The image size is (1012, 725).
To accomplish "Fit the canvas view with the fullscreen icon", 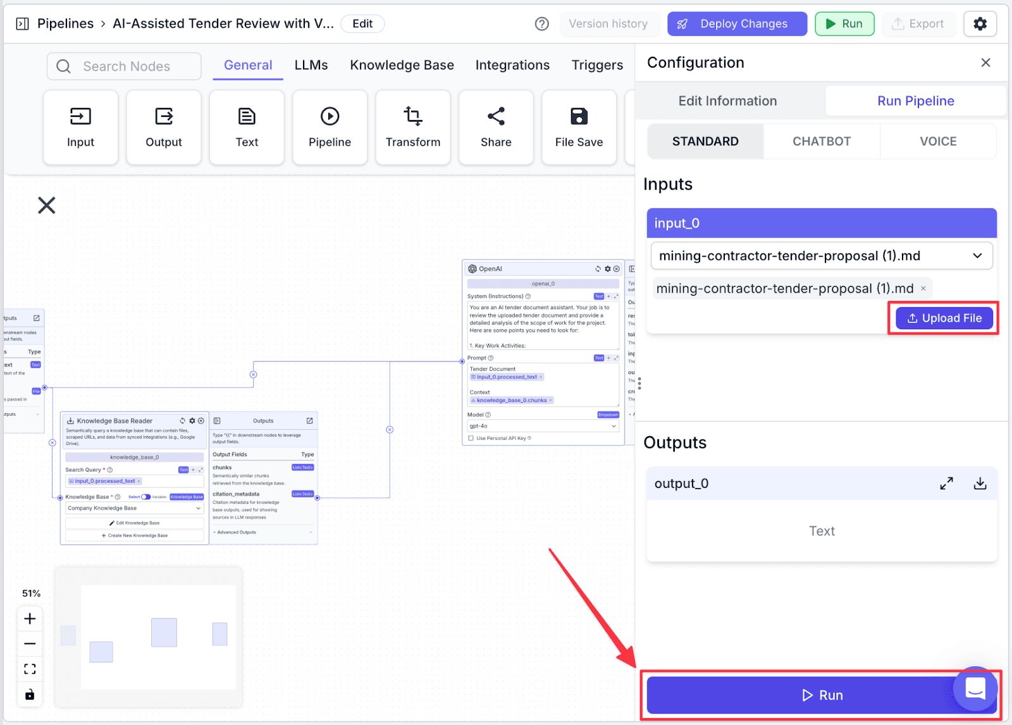I will pyautogui.click(x=30, y=669).
